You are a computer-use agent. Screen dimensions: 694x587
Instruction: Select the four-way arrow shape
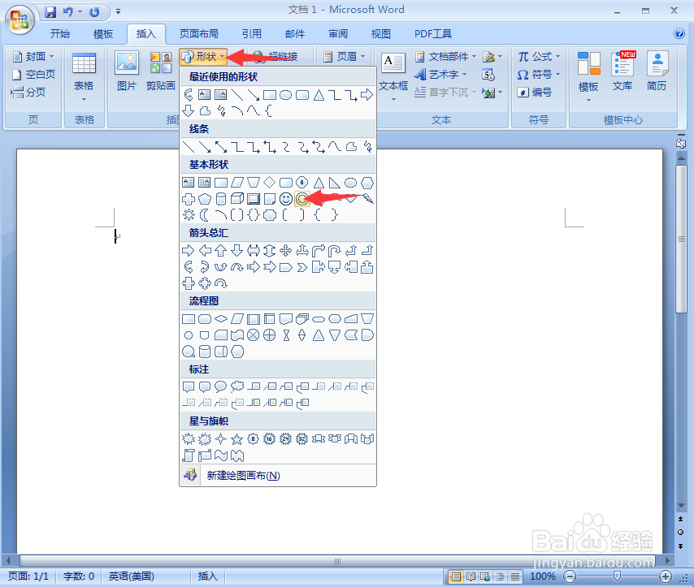pyautogui.click(x=286, y=251)
